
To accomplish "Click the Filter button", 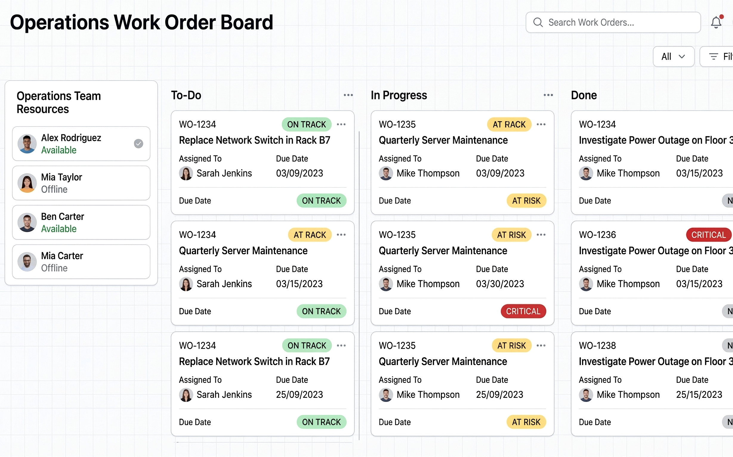I will pyautogui.click(x=724, y=56).
